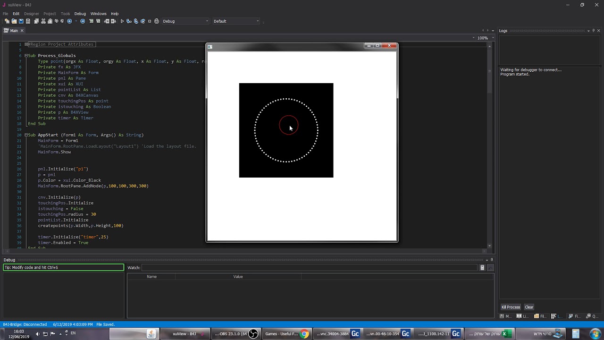
Task: Open the Logs panel options dropdown arrow
Action: pos(588,31)
